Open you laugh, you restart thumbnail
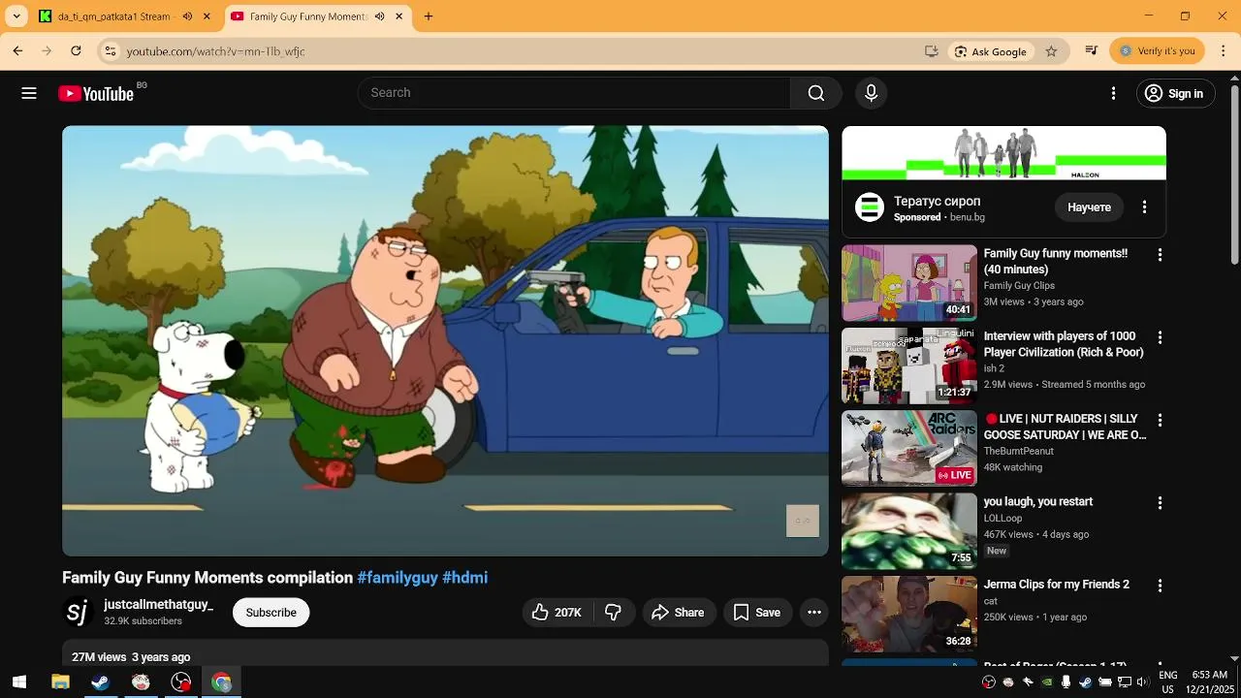 point(908,531)
